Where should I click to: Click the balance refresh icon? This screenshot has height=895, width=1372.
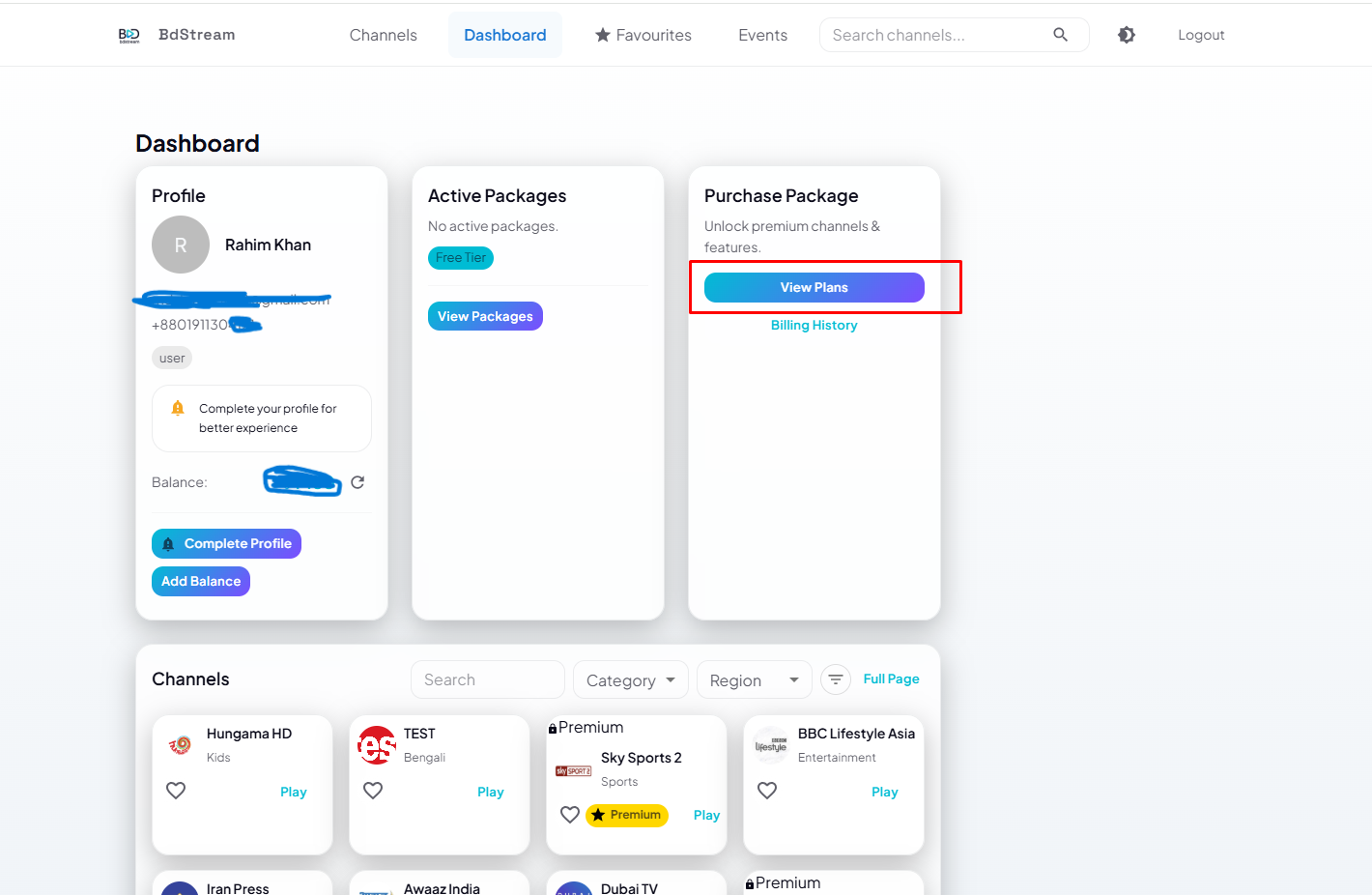357,482
